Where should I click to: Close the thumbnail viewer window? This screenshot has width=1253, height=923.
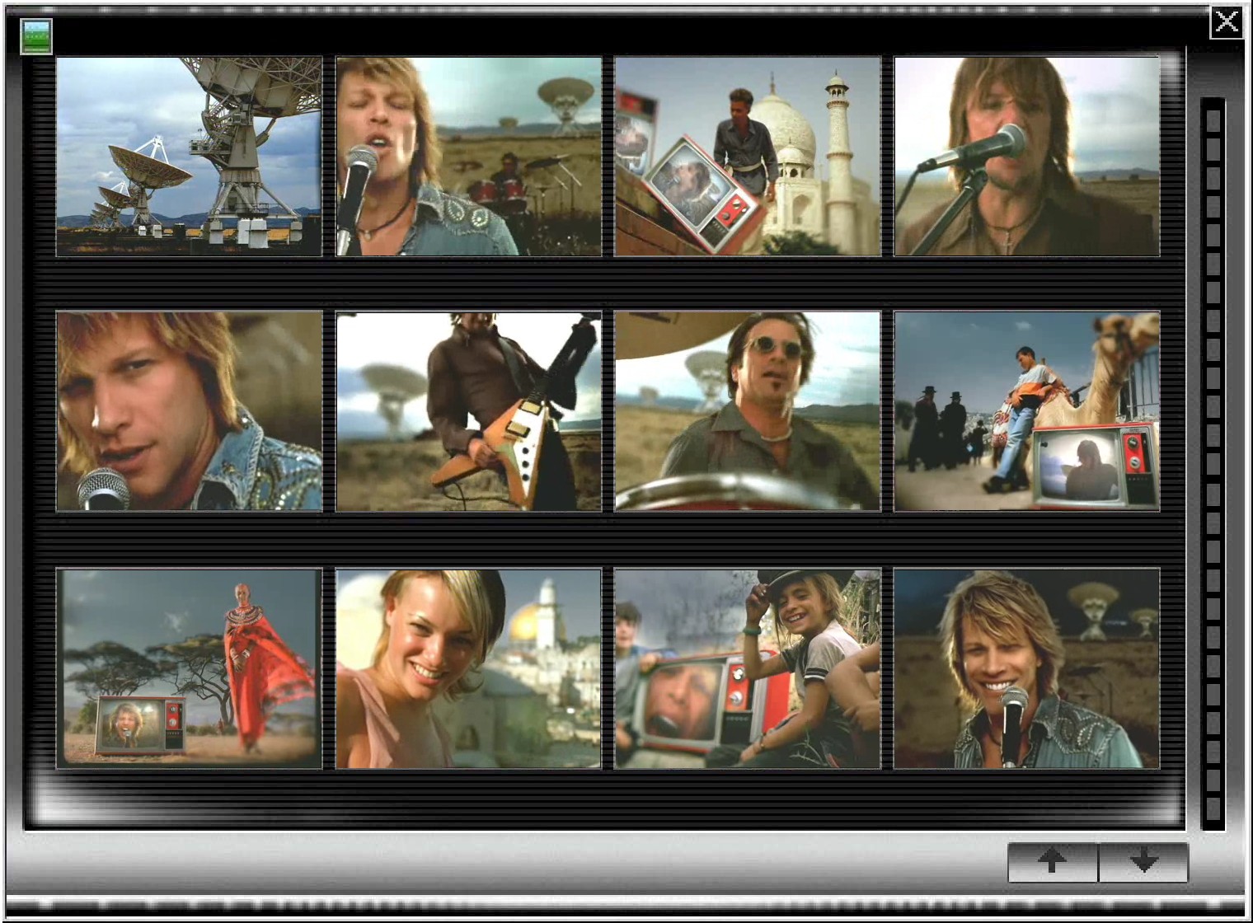pos(1227,21)
